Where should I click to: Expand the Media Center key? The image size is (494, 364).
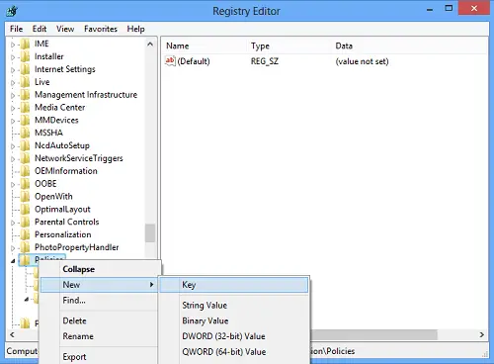[13, 108]
